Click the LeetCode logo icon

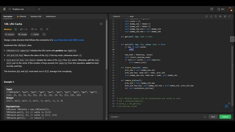(x=4, y=9)
